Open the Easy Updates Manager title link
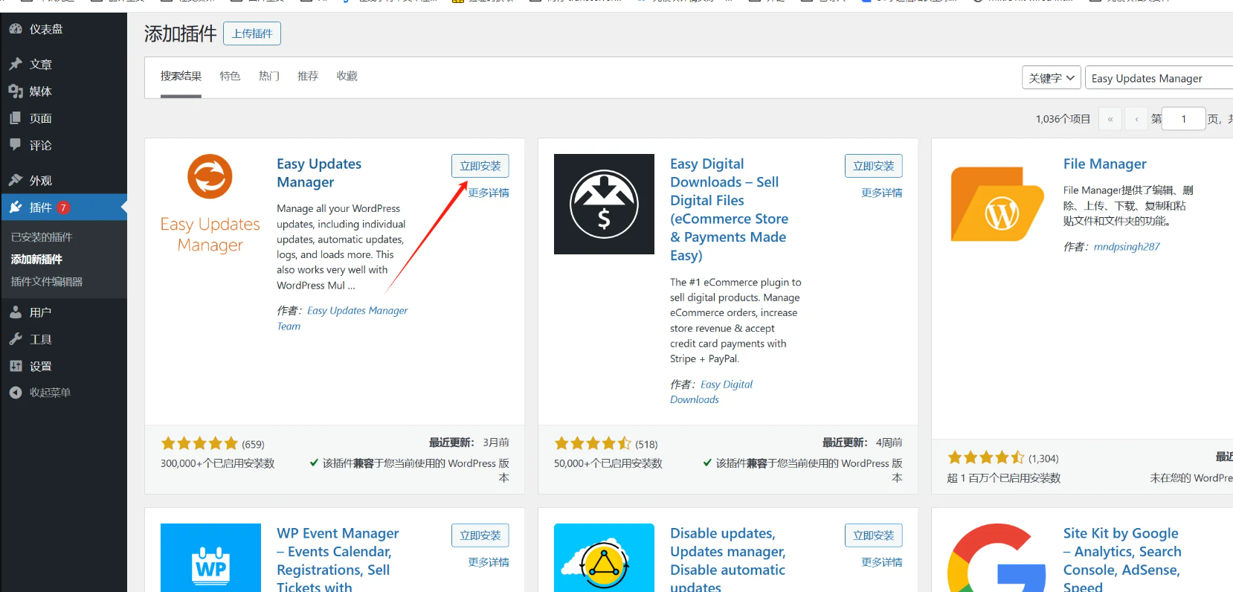 (319, 173)
